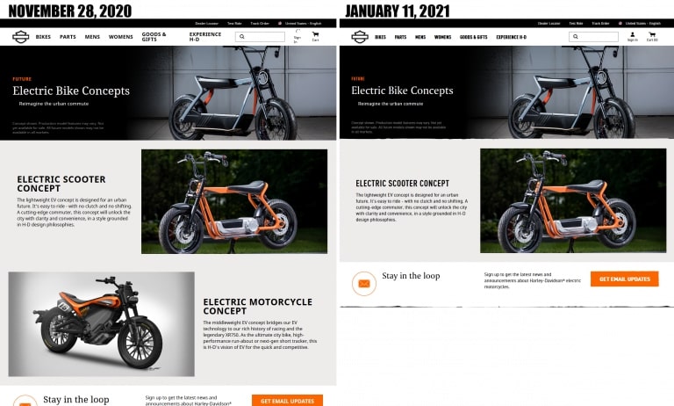Screen dimensions: 674x406
Task: Click the Harley-Davidson logo in the November 2020 page
Action: [x=21, y=37]
